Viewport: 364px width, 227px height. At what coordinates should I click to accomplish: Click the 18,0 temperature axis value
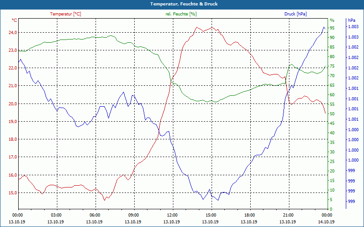(13, 139)
